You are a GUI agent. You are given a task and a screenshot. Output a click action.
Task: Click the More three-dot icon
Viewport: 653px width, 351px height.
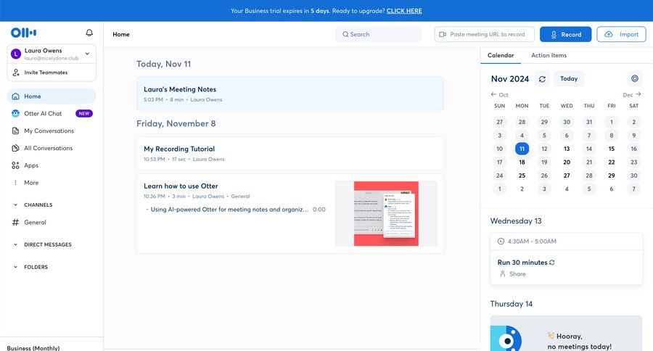(15, 183)
